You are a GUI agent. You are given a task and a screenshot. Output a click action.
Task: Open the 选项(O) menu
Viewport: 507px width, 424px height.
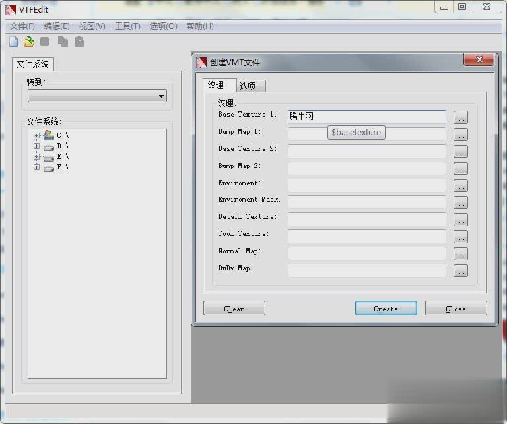(x=163, y=26)
